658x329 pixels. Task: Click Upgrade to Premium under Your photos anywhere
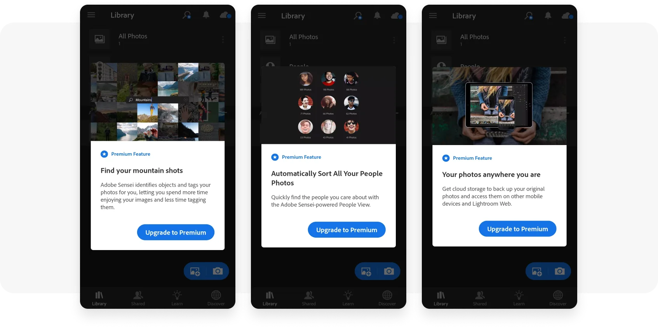[x=517, y=229]
